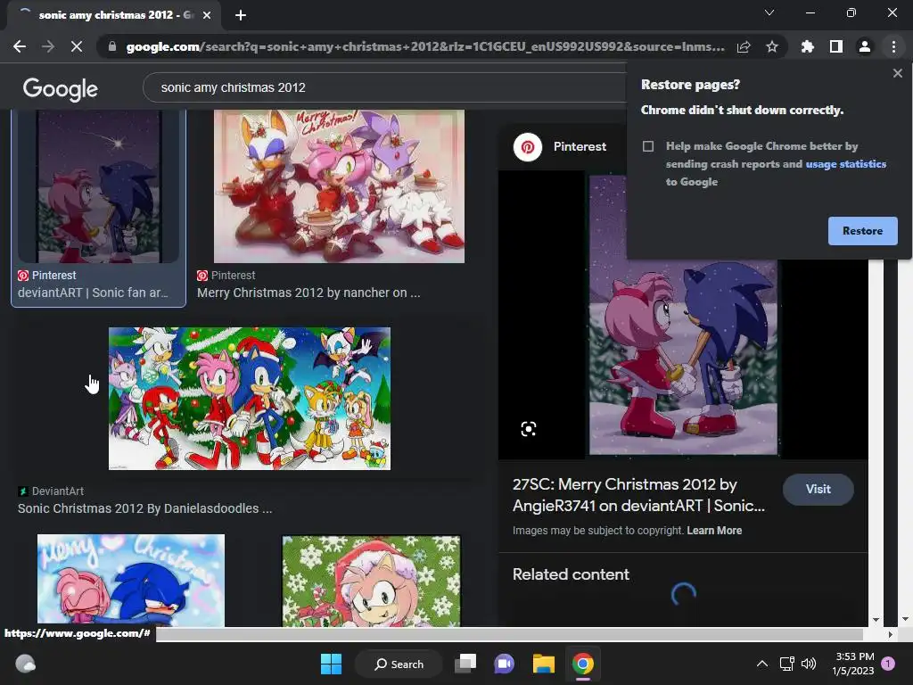The width and height of the screenshot is (913, 685).
Task: Open the Amy in red hood thumbnail
Action: pyautogui.click(x=371, y=582)
